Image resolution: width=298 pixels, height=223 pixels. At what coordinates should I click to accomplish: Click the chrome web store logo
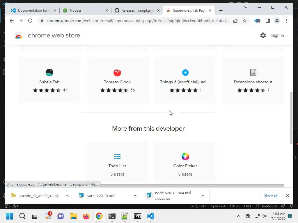point(19,36)
